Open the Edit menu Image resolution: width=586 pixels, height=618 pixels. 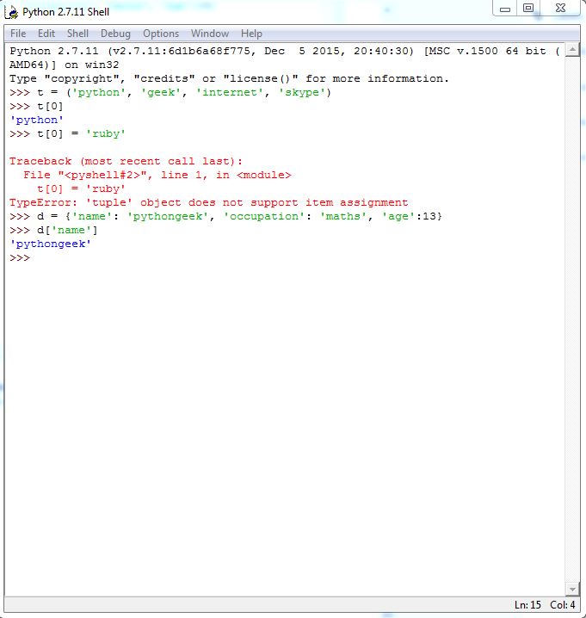[46, 34]
